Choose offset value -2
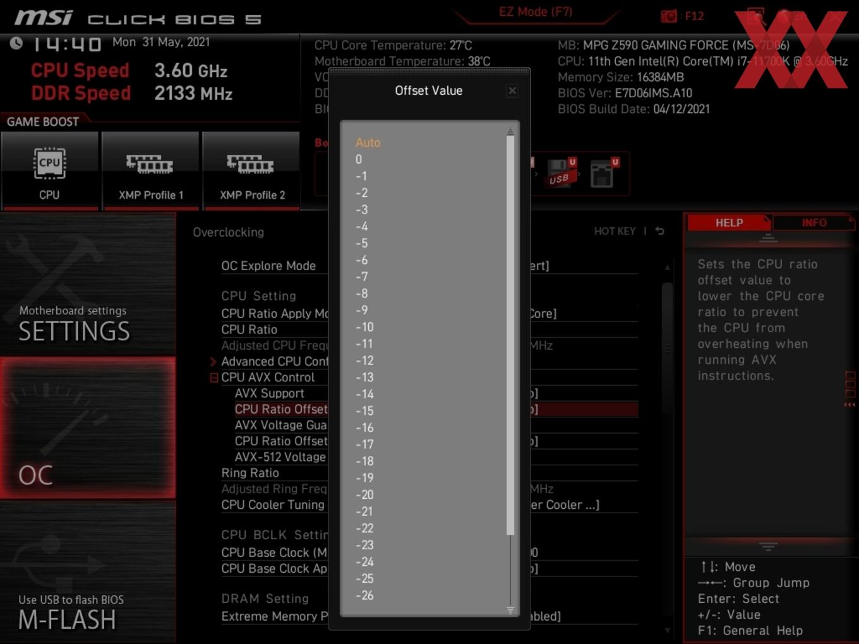The height and width of the screenshot is (644, 859). [361, 193]
